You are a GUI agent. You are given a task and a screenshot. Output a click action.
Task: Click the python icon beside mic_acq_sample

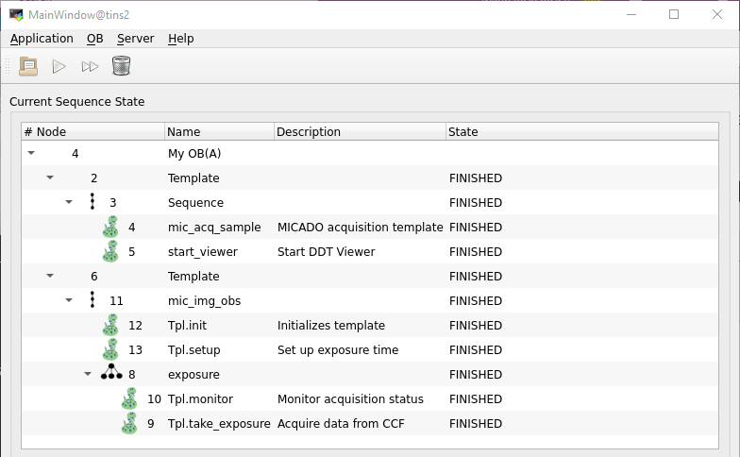tap(111, 227)
